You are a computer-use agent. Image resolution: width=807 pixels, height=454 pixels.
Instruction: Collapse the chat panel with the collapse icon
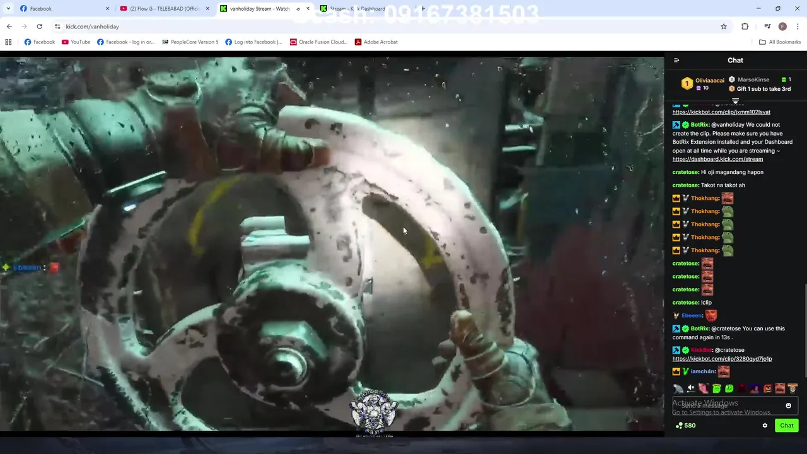(x=676, y=61)
